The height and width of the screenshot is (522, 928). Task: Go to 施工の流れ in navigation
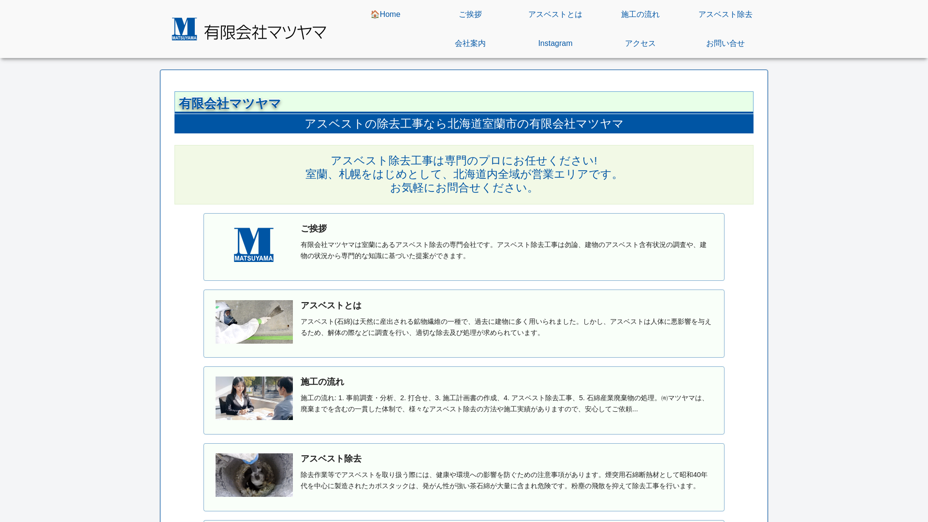click(x=640, y=14)
